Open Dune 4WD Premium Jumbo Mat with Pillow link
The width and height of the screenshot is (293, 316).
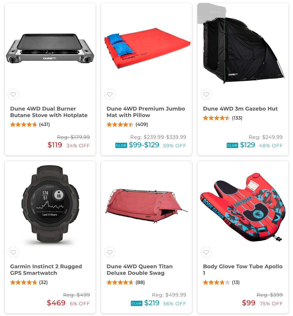(146, 112)
